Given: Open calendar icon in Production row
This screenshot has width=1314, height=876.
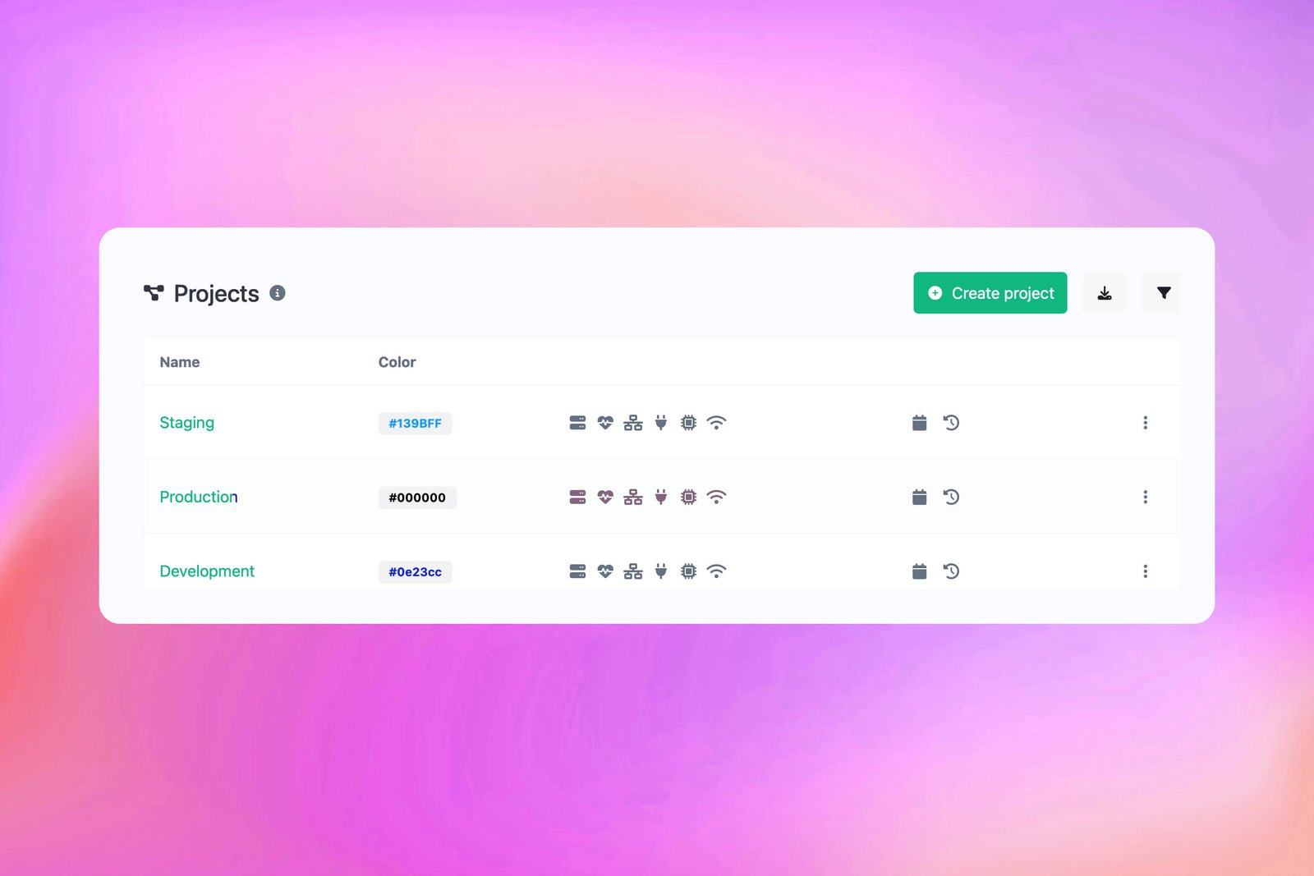Looking at the screenshot, I should click(920, 497).
